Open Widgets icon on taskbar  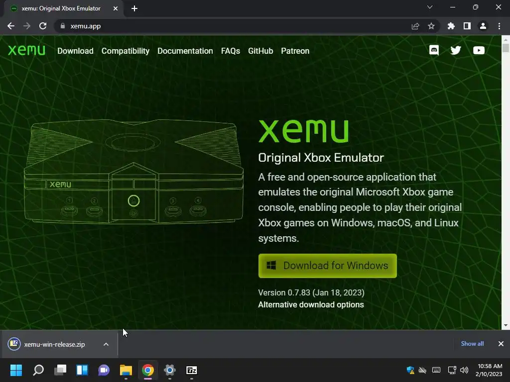(82, 370)
